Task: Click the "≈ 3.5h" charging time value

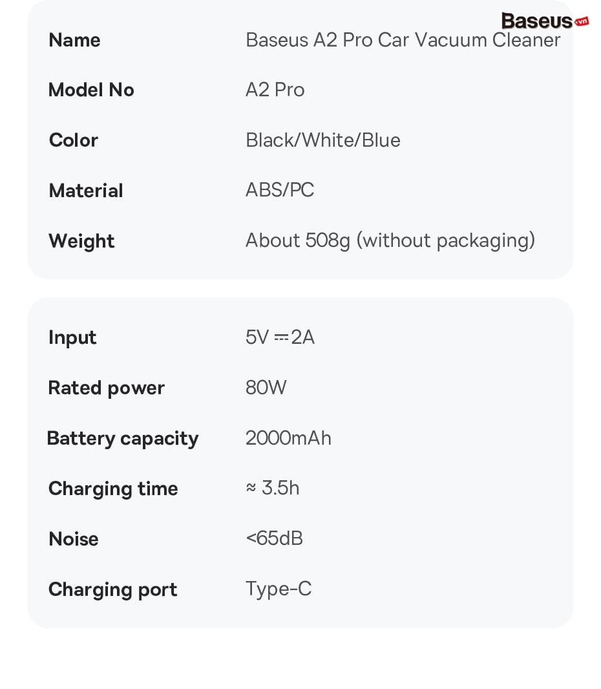Action: point(272,488)
